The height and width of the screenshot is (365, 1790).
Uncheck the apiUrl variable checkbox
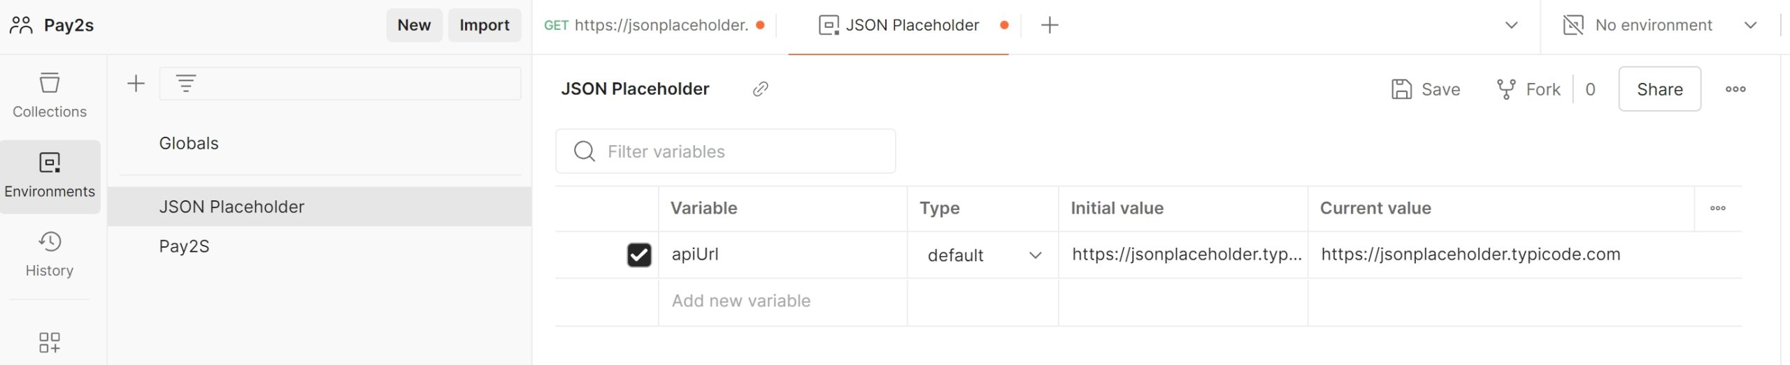point(639,255)
